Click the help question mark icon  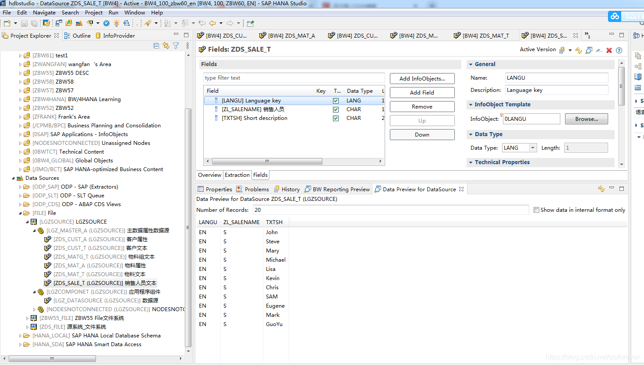click(619, 50)
